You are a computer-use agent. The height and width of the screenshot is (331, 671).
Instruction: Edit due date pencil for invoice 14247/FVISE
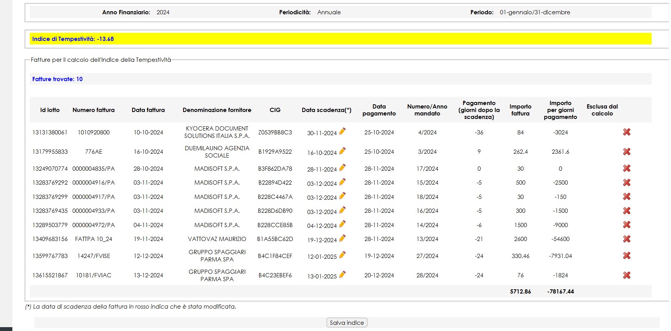click(x=342, y=255)
